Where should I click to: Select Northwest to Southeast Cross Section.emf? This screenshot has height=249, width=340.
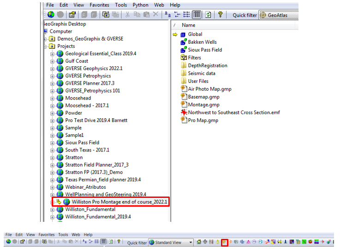(234, 112)
